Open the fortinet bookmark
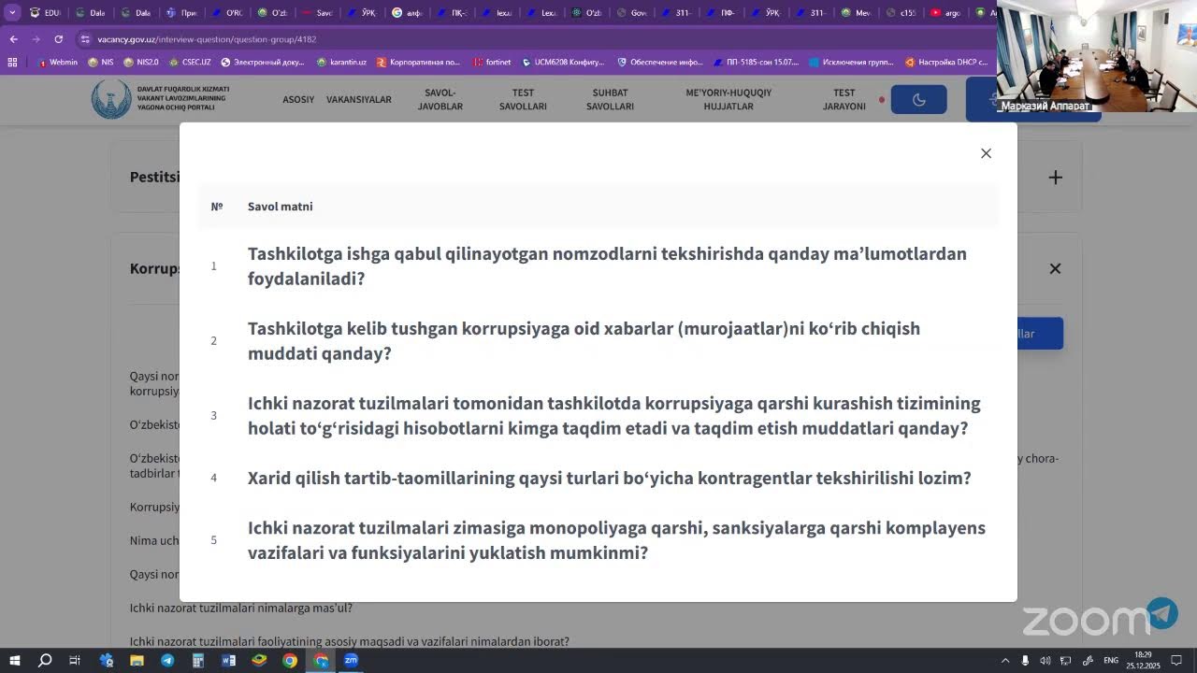Screen dimensions: 1197x673 [x=492, y=62]
